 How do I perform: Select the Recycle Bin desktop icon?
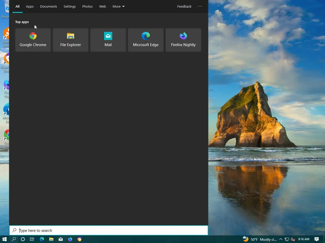coord(6,10)
